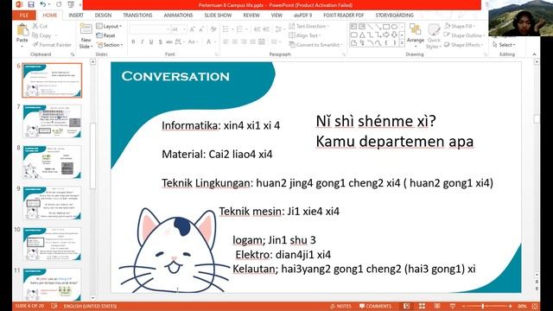The image size is (553, 311).
Task: Collapse the ribbon arrow
Action: tap(534, 54)
